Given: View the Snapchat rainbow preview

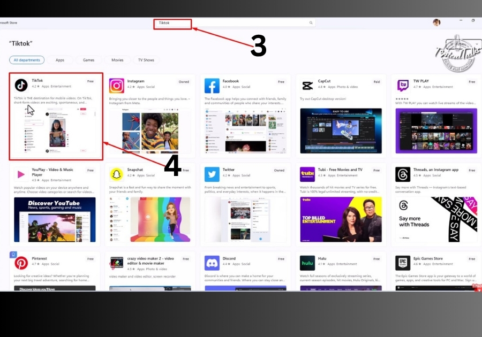Looking at the screenshot, I should pos(150,220).
